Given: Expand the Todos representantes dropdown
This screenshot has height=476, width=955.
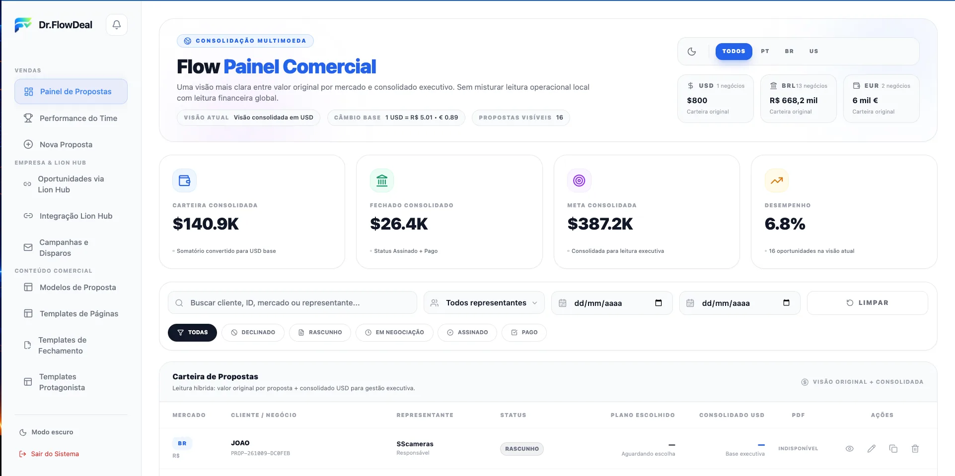Looking at the screenshot, I should click(484, 303).
